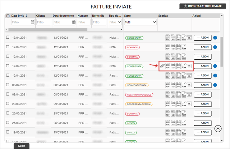
Task: Check the box for 29/03/2021 invoice
Action: click(8, 104)
